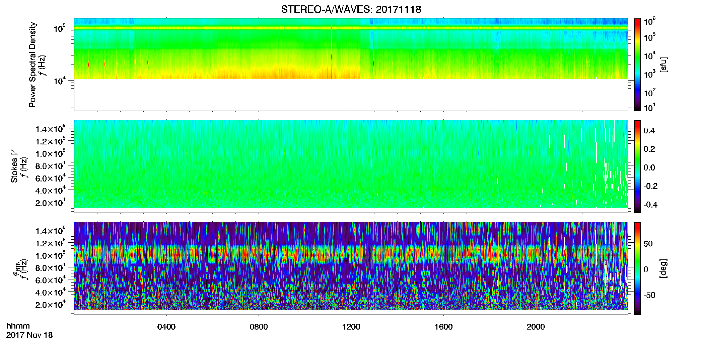
Task: Click the 1.4×10^5 tick label of Stokes panel
Action: point(50,129)
